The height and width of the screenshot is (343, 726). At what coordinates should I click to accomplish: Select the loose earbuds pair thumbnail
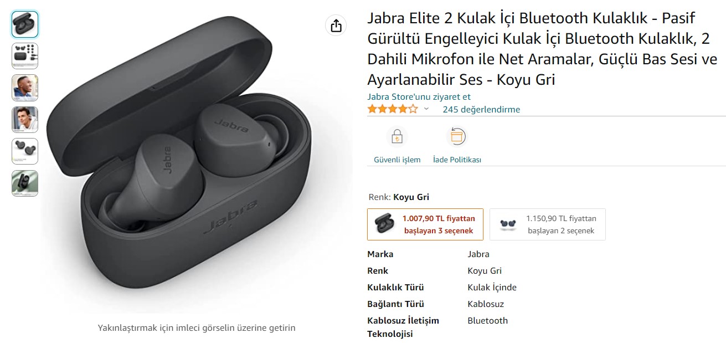[x=25, y=151]
